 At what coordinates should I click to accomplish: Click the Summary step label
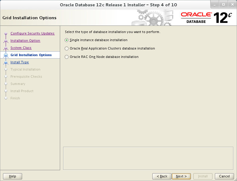pos(18,84)
